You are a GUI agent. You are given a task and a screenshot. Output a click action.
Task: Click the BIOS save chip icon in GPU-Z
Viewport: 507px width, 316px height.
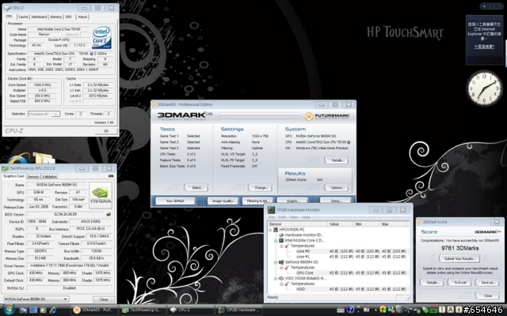pyautogui.click(x=109, y=214)
